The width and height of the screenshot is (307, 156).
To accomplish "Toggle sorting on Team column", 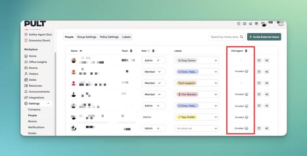I will click(131, 51).
